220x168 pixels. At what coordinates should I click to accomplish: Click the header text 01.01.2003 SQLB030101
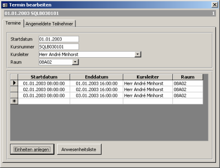pos(32,13)
